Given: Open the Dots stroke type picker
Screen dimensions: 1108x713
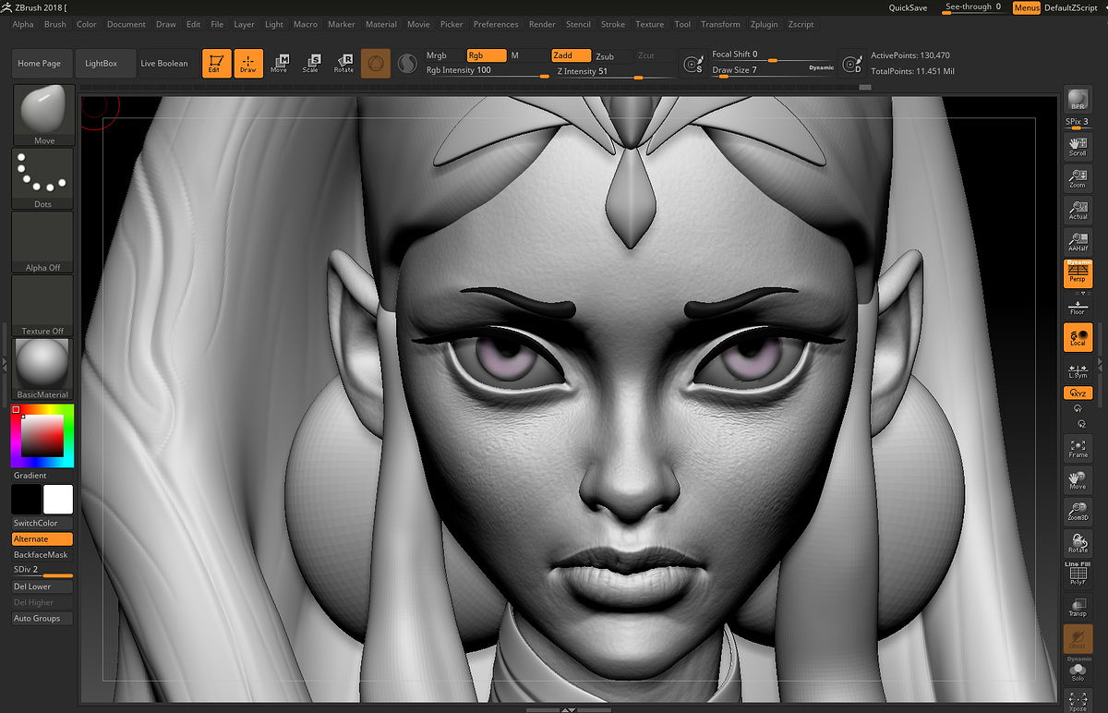Looking at the screenshot, I should click(42, 179).
